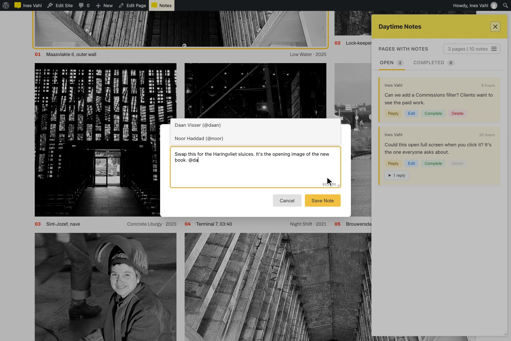Open the New content menu
511x341 pixels.
[x=104, y=5]
